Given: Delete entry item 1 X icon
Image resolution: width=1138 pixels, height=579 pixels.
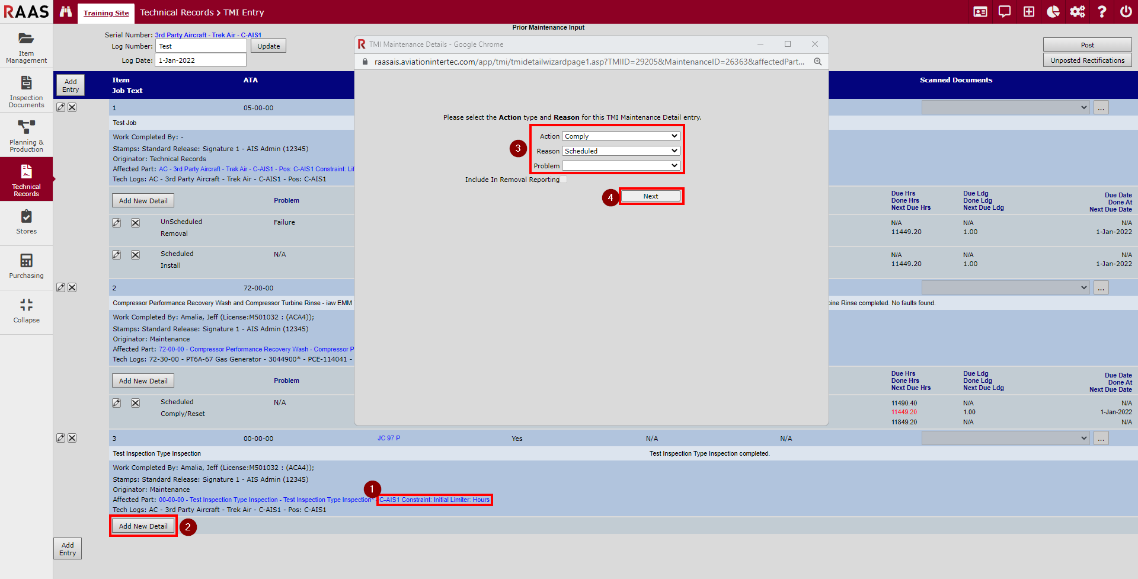Looking at the screenshot, I should [72, 107].
